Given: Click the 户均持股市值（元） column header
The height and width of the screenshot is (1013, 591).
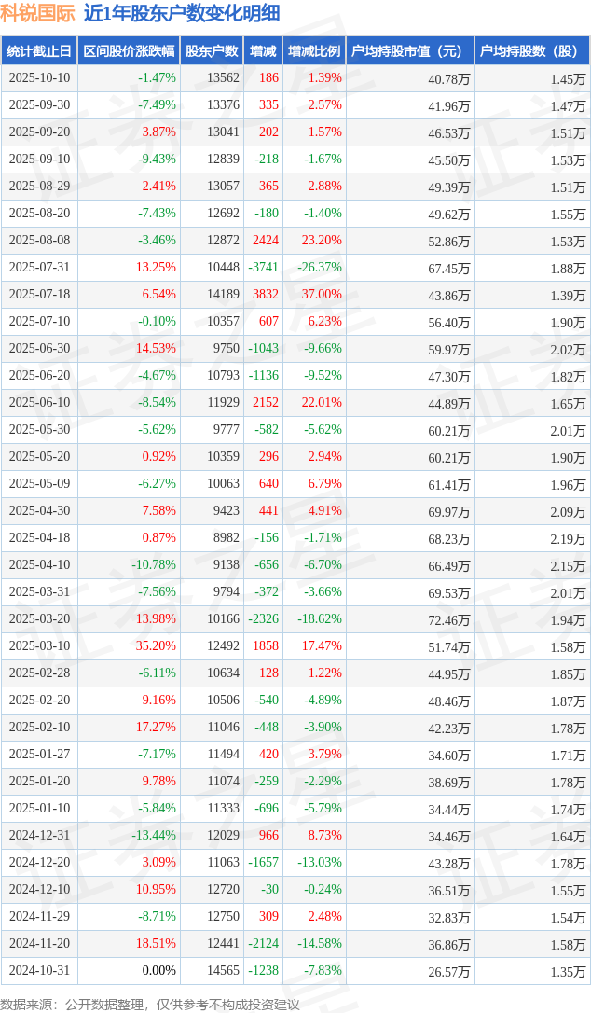Looking at the screenshot, I should point(410,51).
